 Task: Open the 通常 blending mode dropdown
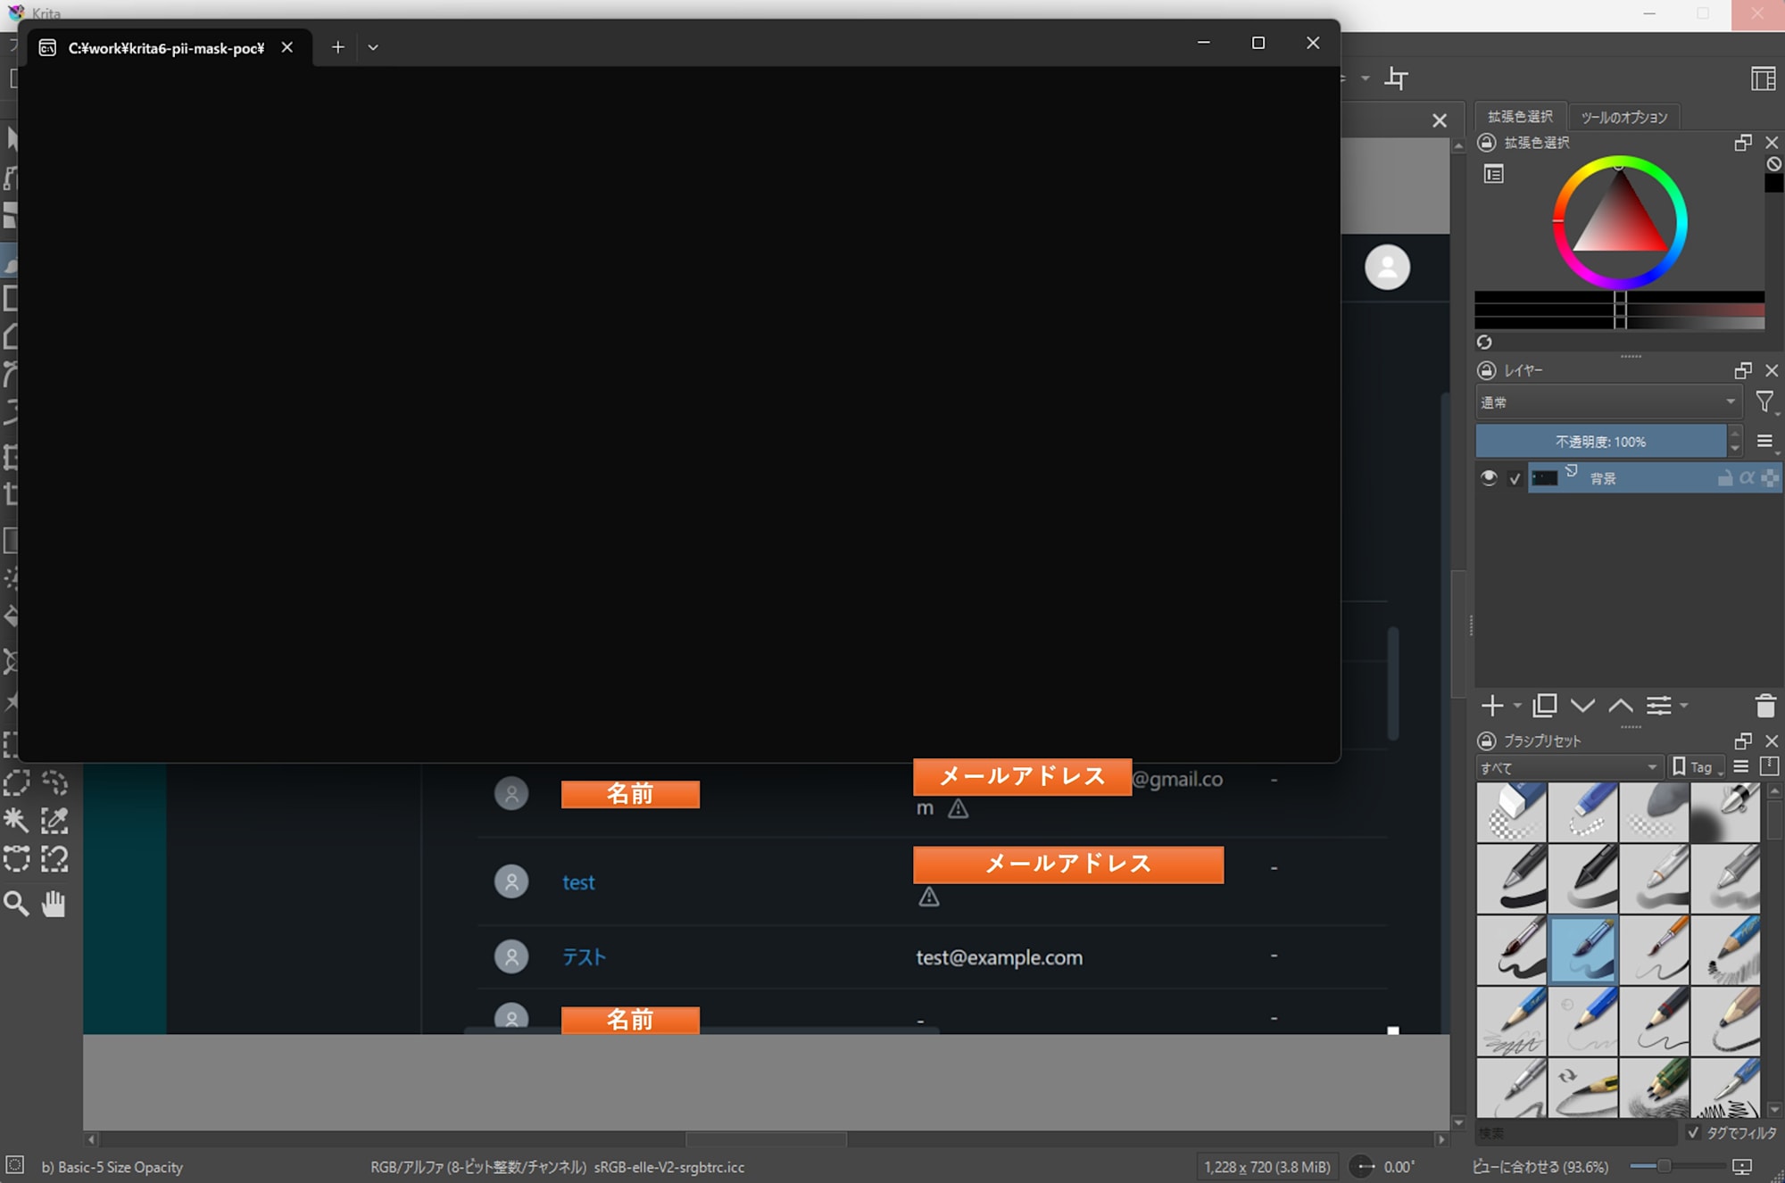(1607, 402)
